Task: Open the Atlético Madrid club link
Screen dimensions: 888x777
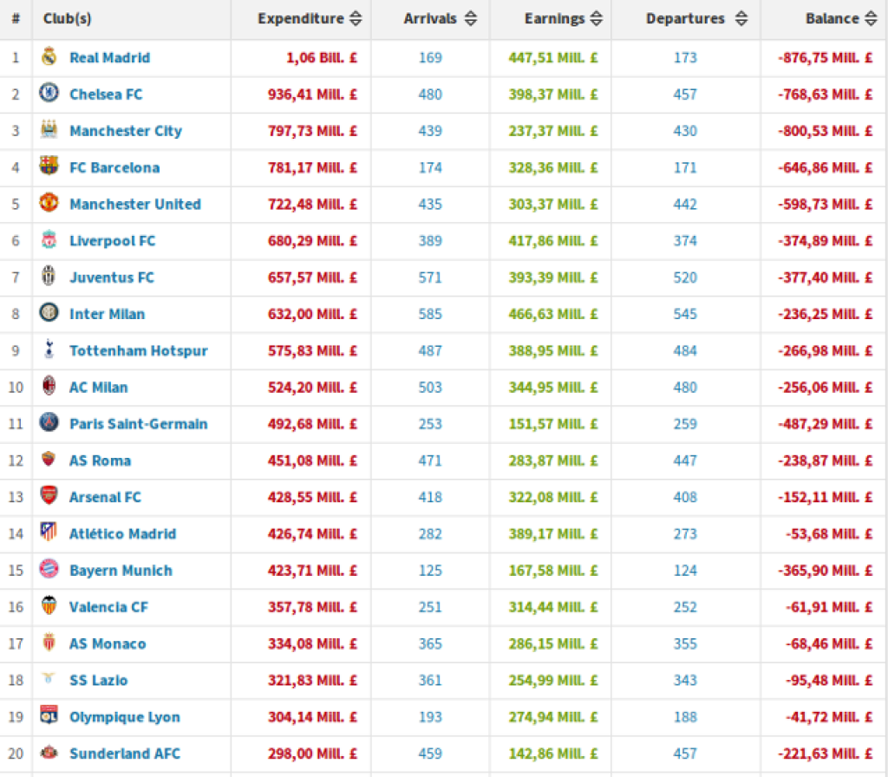Action: coord(123,533)
